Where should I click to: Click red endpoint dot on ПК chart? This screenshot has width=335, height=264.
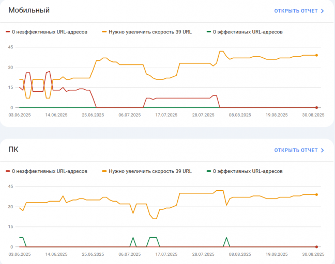(x=316, y=247)
